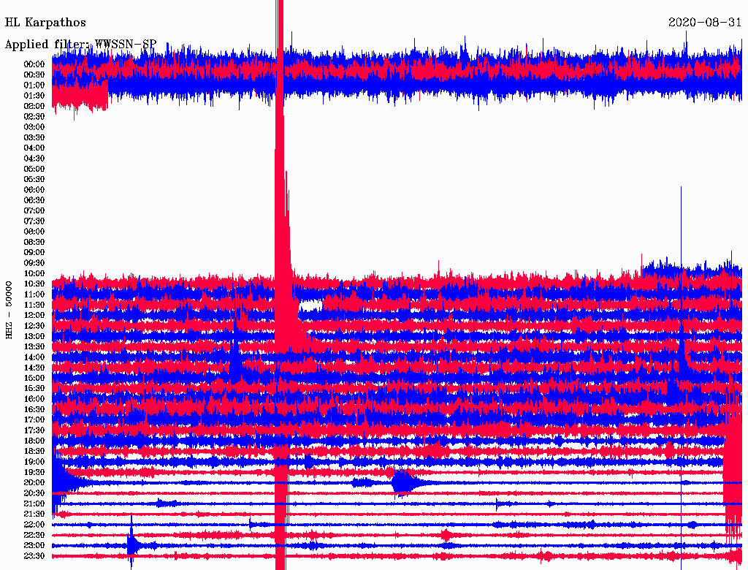Select the '00:00' time label
The height and width of the screenshot is (570, 748).
pyautogui.click(x=34, y=64)
